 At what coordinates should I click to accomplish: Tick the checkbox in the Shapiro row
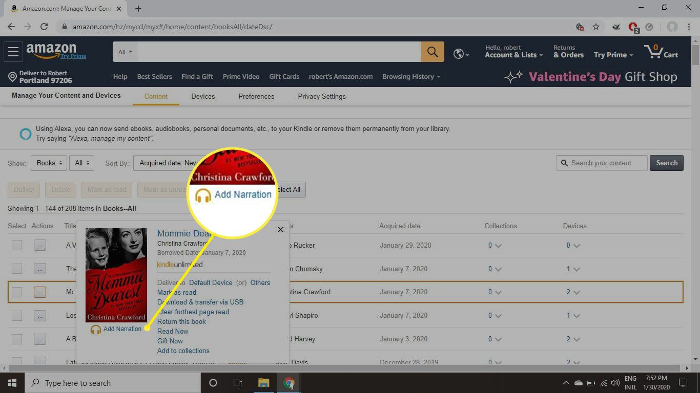click(17, 316)
